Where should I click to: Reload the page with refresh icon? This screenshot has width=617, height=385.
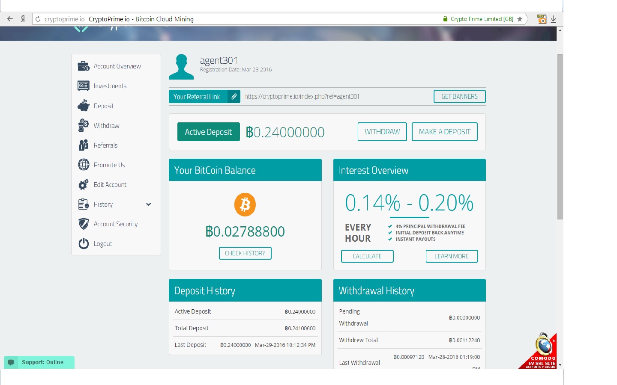[38, 19]
